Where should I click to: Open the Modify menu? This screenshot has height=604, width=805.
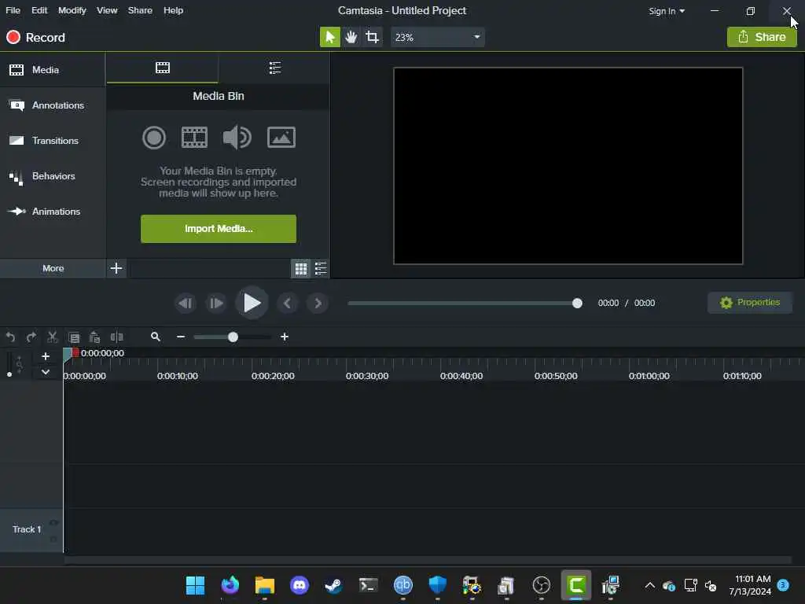tap(72, 10)
